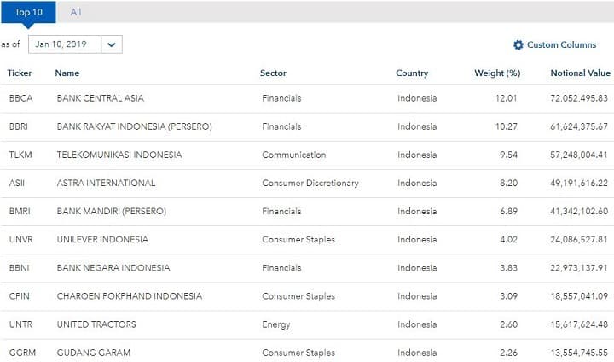Sort by Ticker column header
Image resolution: width=614 pixels, height=362 pixels.
pyautogui.click(x=20, y=73)
